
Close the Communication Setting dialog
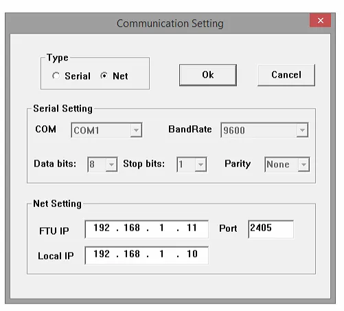[x=321, y=20]
